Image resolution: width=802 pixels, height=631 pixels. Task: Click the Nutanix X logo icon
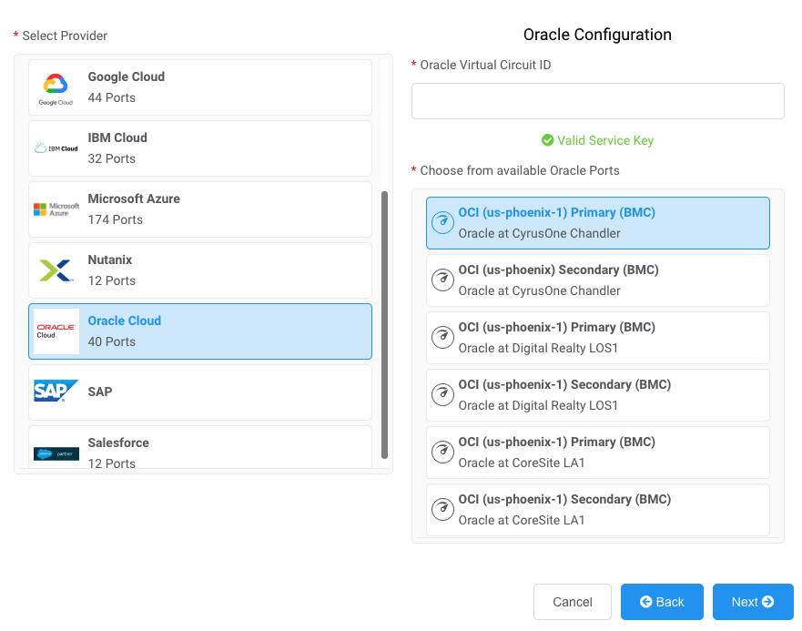click(56, 270)
